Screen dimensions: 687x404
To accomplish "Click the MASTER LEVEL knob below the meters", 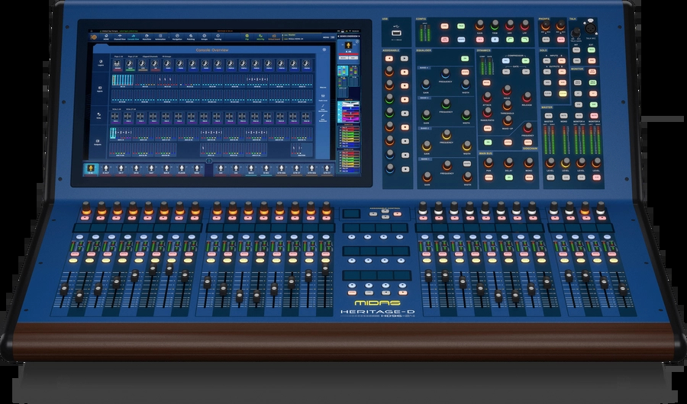I will 550,163.
